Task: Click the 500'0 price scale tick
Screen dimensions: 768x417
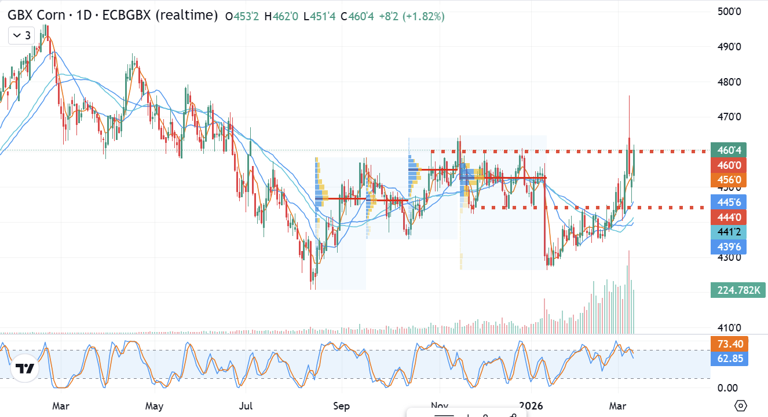Action: pyautogui.click(x=730, y=12)
